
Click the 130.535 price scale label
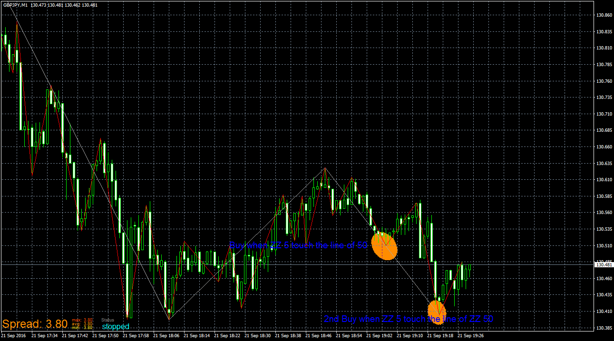(x=604, y=229)
